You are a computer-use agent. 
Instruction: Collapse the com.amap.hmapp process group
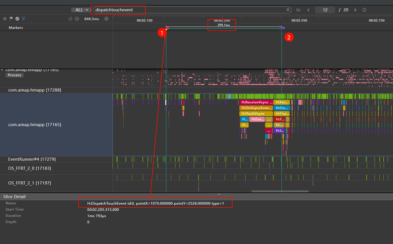[x=3, y=70]
